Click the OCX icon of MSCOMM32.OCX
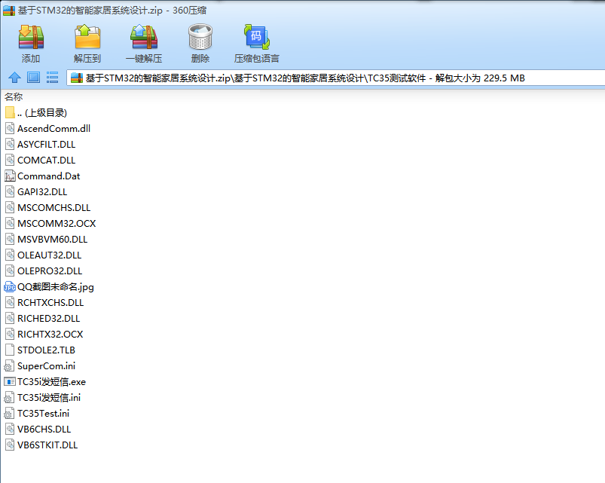The height and width of the screenshot is (483, 605). [10, 223]
